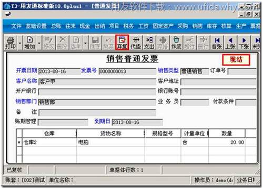Click the 删除 delete icon
The height and width of the screenshot is (189, 263).
[x=62, y=43]
